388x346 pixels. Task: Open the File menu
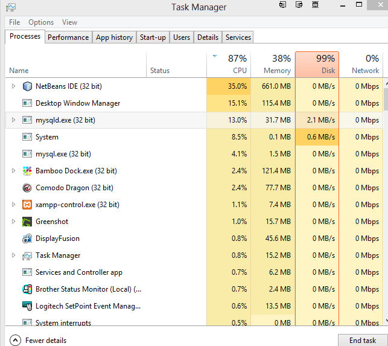[x=14, y=22]
